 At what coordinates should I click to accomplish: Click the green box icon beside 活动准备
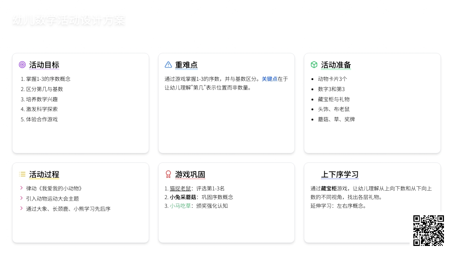(314, 65)
